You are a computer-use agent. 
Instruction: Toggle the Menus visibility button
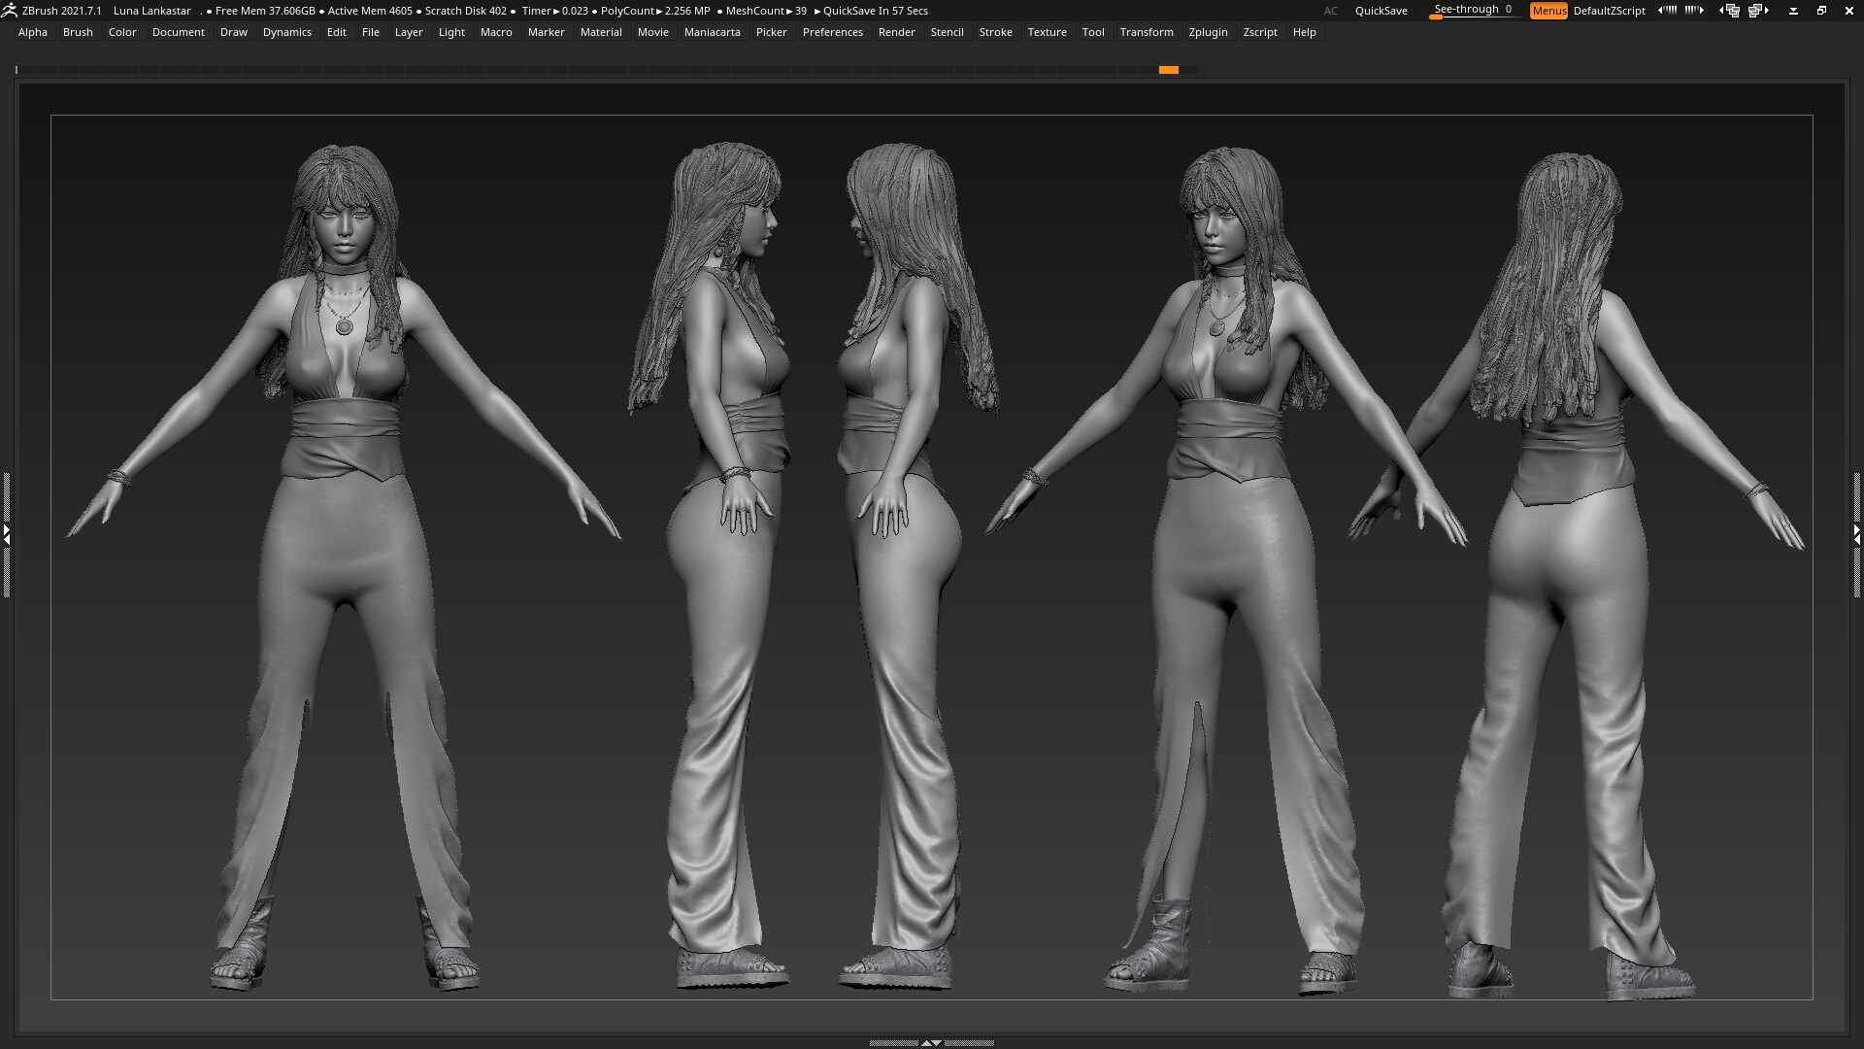click(x=1548, y=11)
